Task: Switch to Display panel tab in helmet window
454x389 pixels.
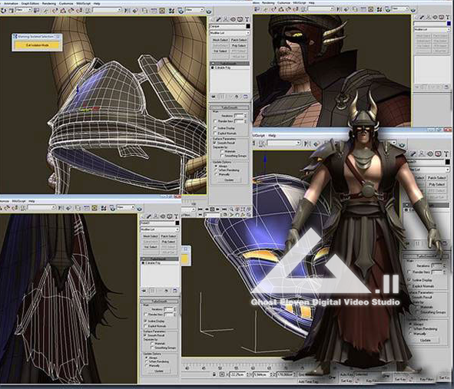Action: pyautogui.click(x=240, y=19)
